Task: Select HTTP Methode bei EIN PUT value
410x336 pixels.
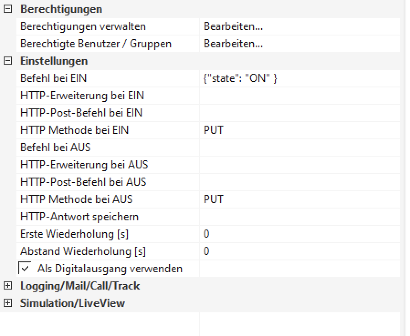Action: (x=299, y=131)
